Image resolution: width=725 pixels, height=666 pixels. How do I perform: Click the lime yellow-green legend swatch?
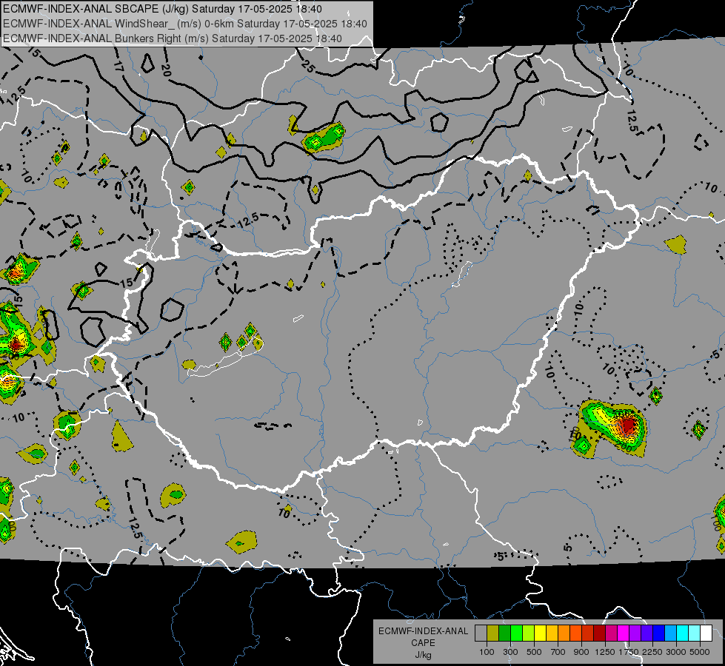(529, 633)
